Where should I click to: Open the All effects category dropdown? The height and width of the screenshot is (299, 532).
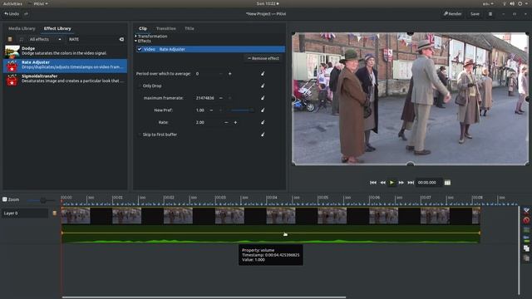(x=46, y=39)
